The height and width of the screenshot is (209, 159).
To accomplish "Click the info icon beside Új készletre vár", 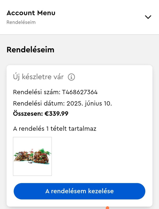I will 71,77.
